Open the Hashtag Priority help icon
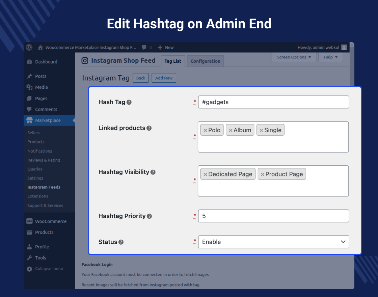This screenshot has width=378, height=297. click(x=149, y=216)
